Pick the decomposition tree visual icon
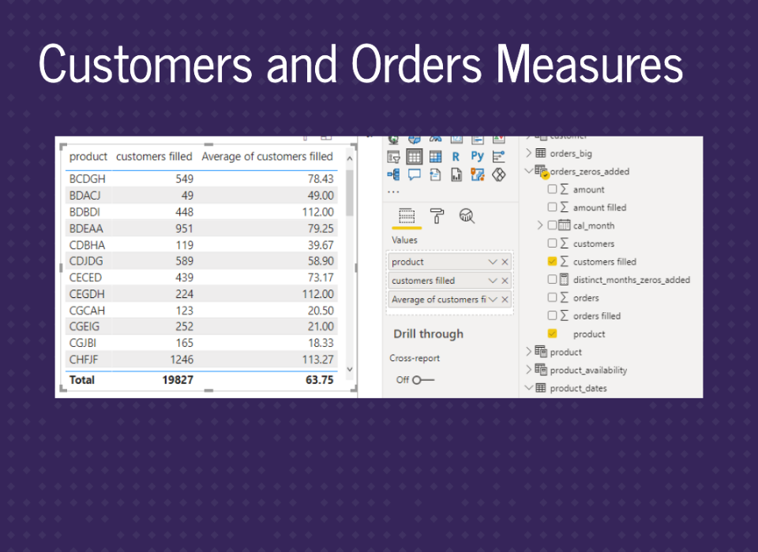Screen dimensions: 758x552 coord(393,174)
